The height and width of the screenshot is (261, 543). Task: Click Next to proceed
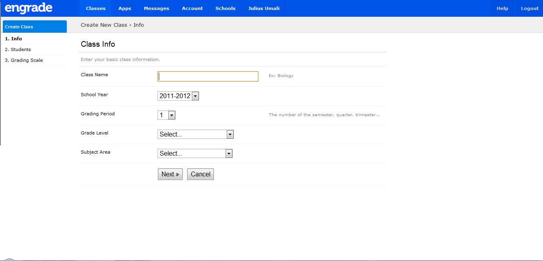pyautogui.click(x=170, y=174)
